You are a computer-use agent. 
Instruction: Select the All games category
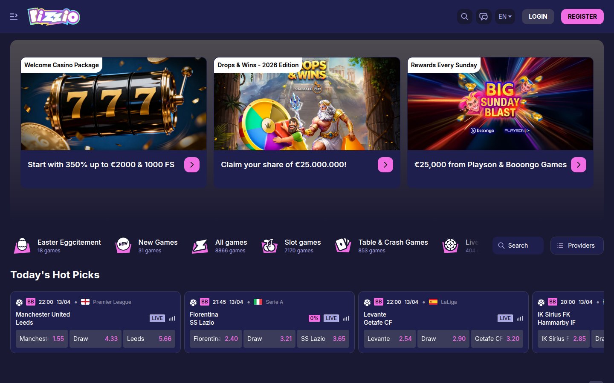pos(220,246)
